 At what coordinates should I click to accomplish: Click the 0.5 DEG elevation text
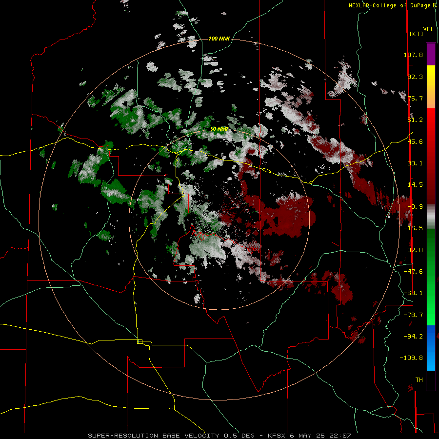tap(239, 436)
